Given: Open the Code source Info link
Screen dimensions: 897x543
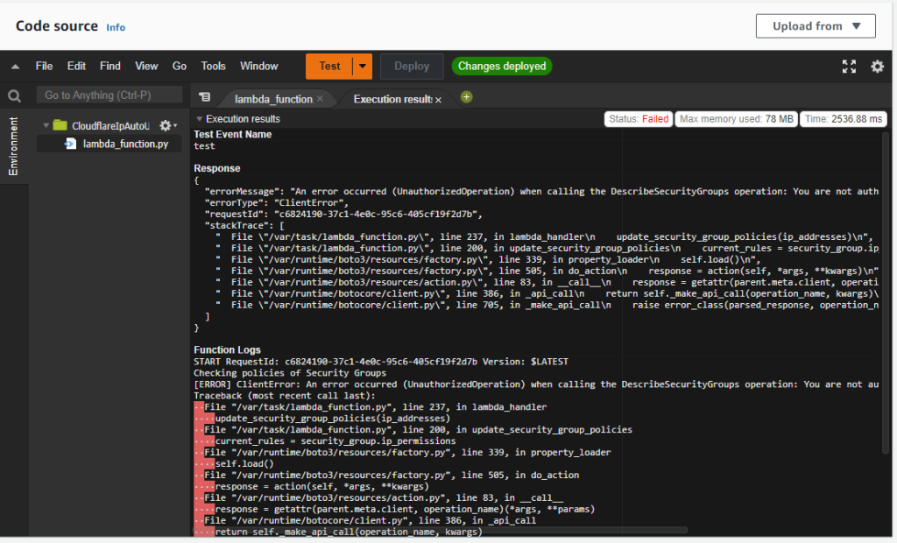Looking at the screenshot, I should tap(116, 27).
